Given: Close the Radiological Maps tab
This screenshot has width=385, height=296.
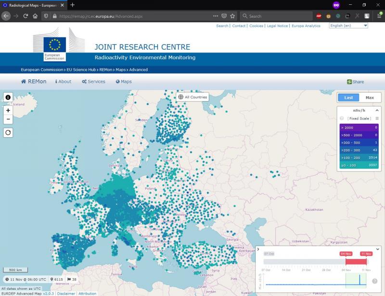Looking at the screenshot, I should [62, 5].
